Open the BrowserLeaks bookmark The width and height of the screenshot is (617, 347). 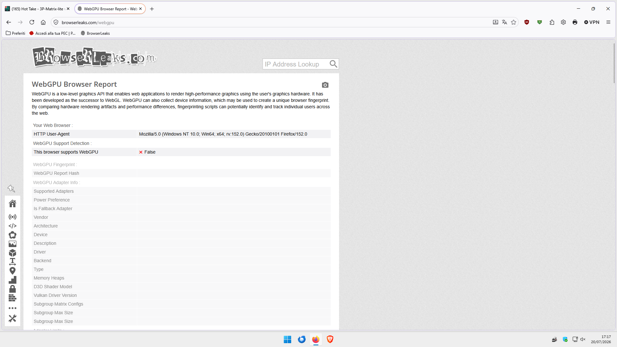tap(95, 33)
